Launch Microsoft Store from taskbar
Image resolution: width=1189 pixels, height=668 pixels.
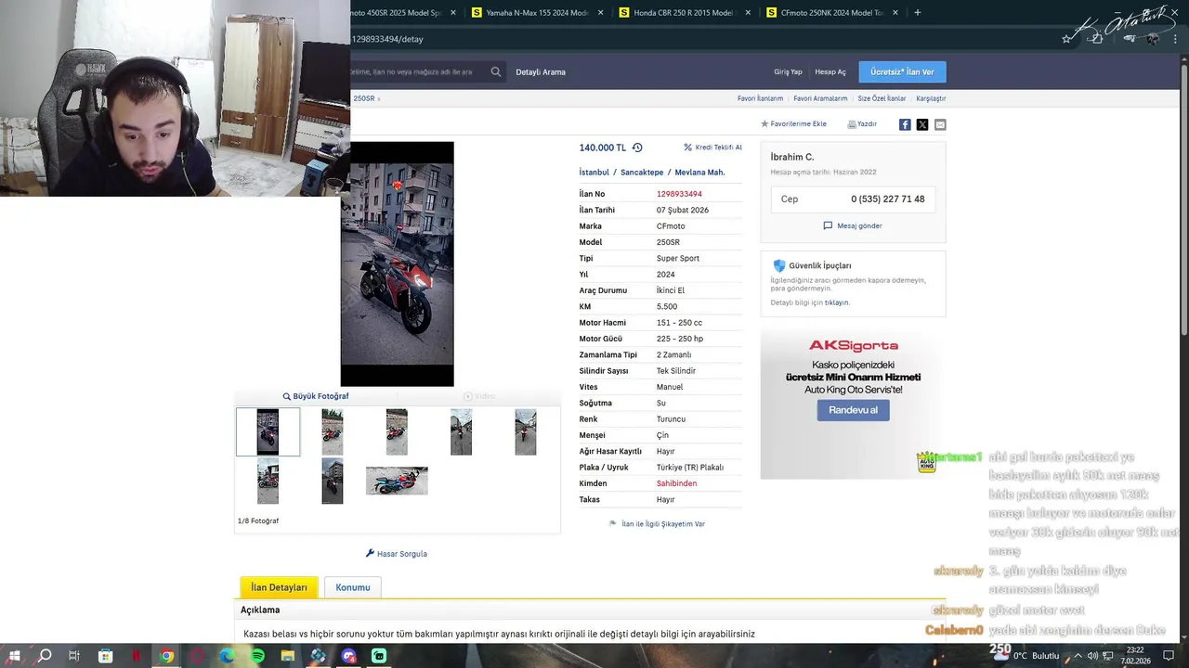pyautogui.click(x=106, y=656)
